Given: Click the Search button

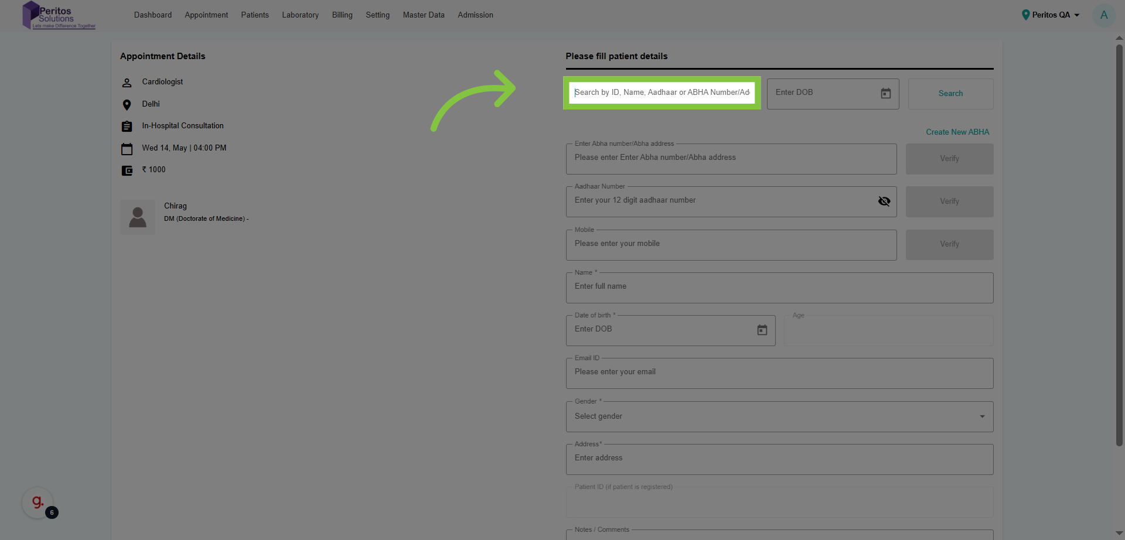Looking at the screenshot, I should 950,93.
